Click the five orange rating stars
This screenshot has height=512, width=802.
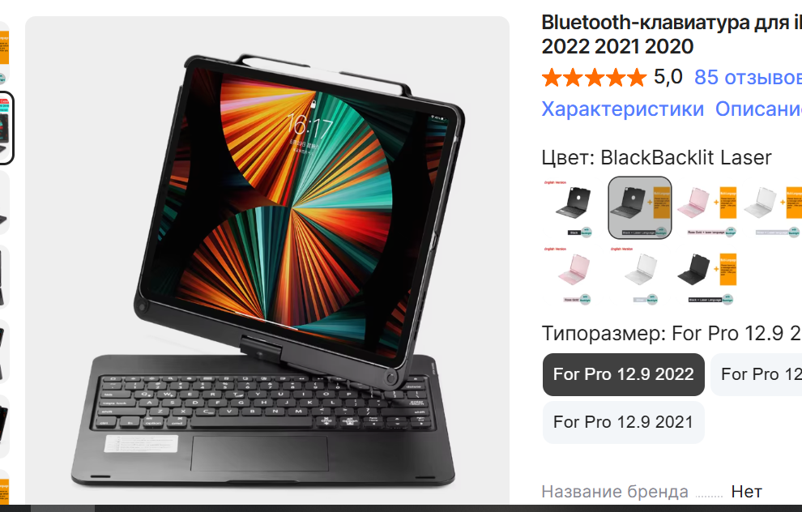pyautogui.click(x=595, y=78)
